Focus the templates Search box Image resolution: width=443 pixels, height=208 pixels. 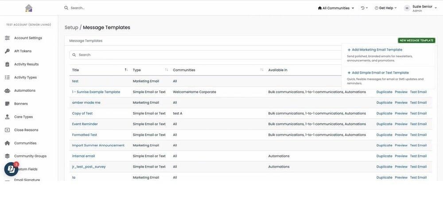pos(205,55)
